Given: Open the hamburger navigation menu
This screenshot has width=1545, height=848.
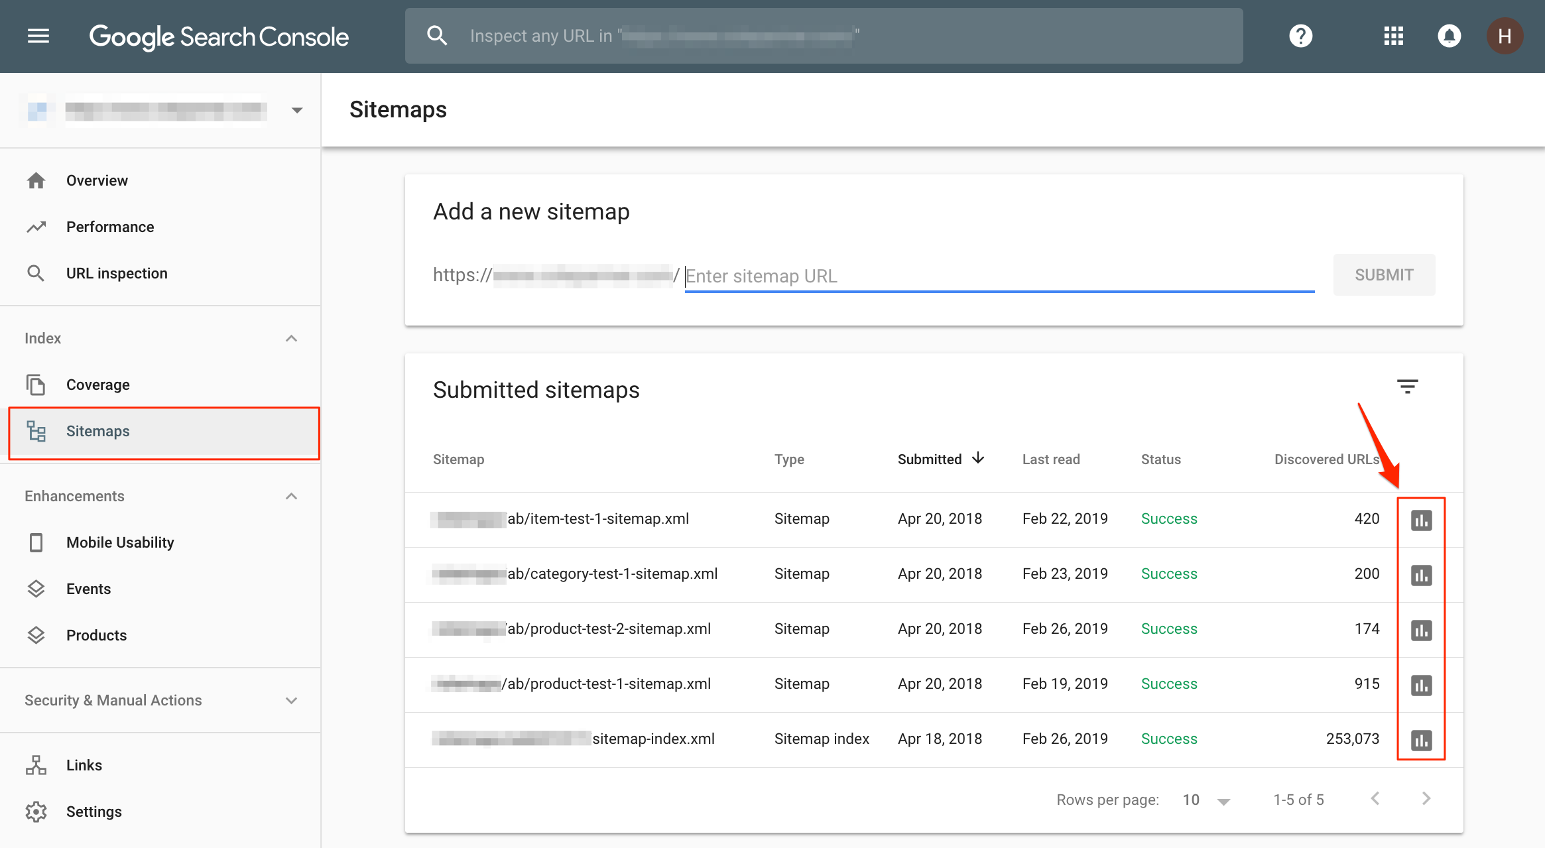Looking at the screenshot, I should click(x=38, y=36).
